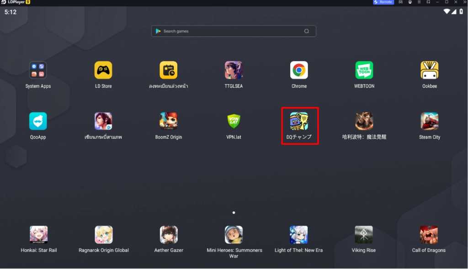Image resolution: width=468 pixels, height=269 pixels.
Task: Launch Light of Thel: New Era
Action: coord(298,235)
